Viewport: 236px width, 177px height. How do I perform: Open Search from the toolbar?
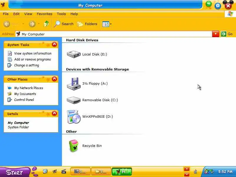63,24
